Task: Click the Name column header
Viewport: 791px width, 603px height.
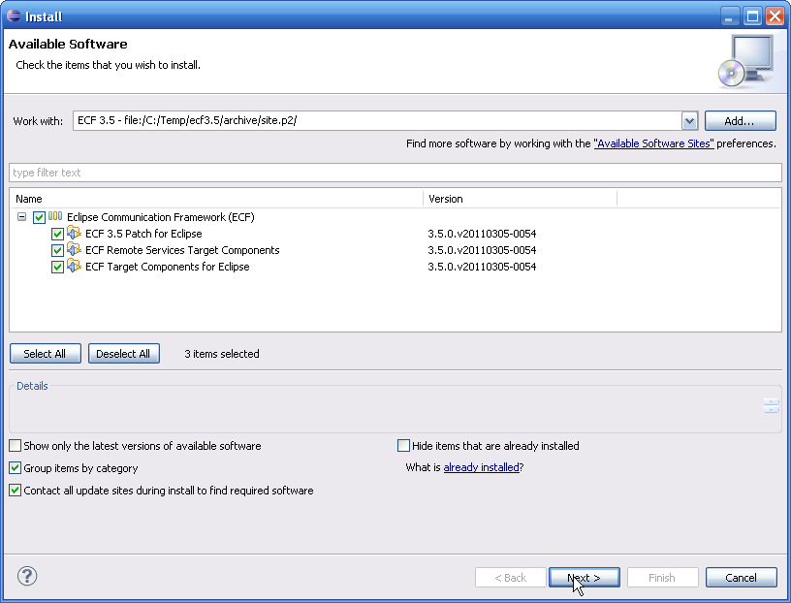Action: tap(216, 199)
